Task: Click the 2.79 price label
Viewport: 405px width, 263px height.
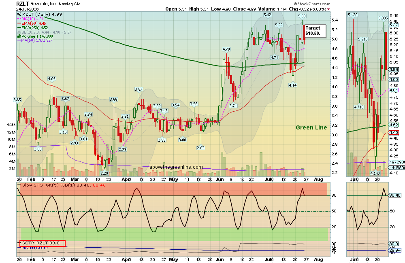Action: (122, 149)
